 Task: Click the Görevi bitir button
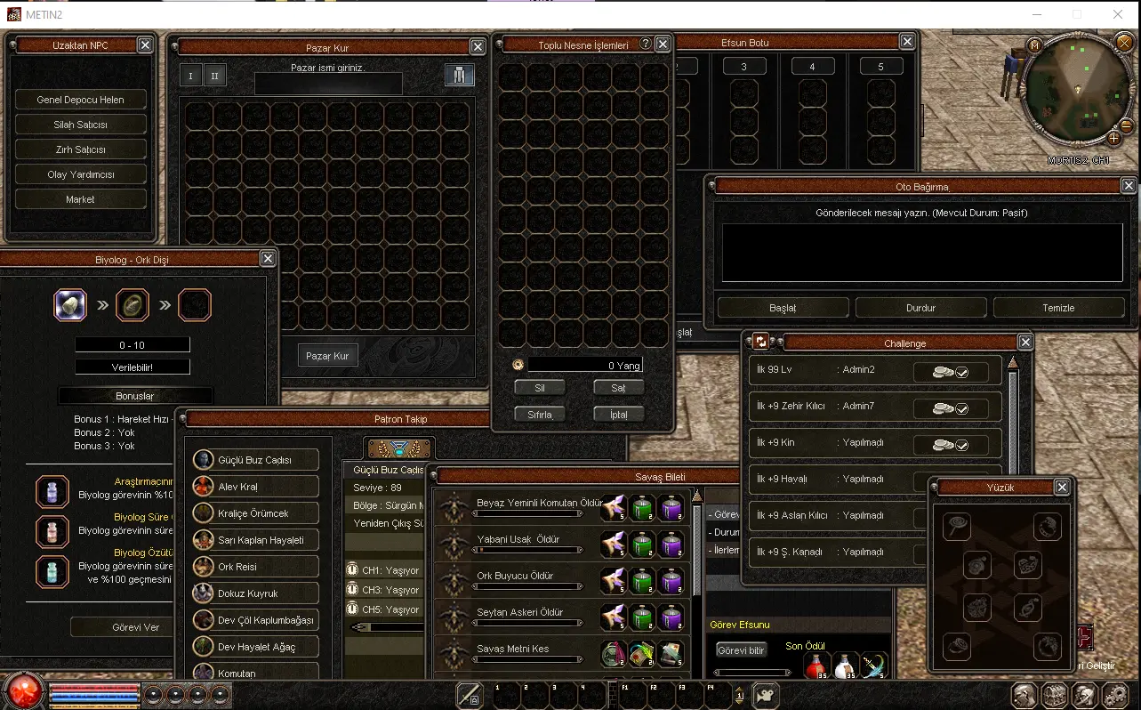click(742, 650)
